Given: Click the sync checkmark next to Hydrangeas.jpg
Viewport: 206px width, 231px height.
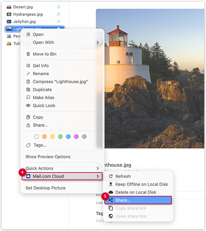Looking at the screenshot, I should coord(58,14).
